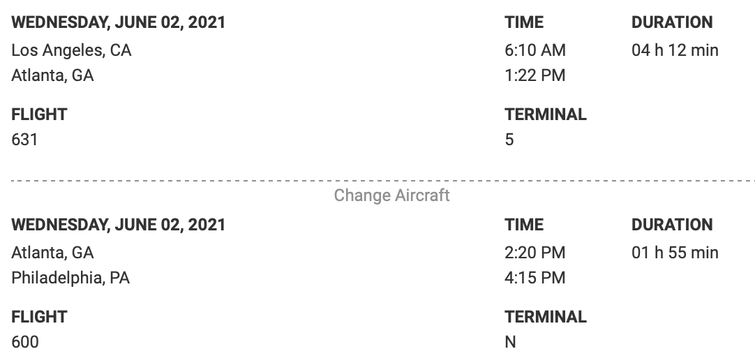755x363 pixels.
Task: Click the Change Aircraft label
Action: (391, 195)
